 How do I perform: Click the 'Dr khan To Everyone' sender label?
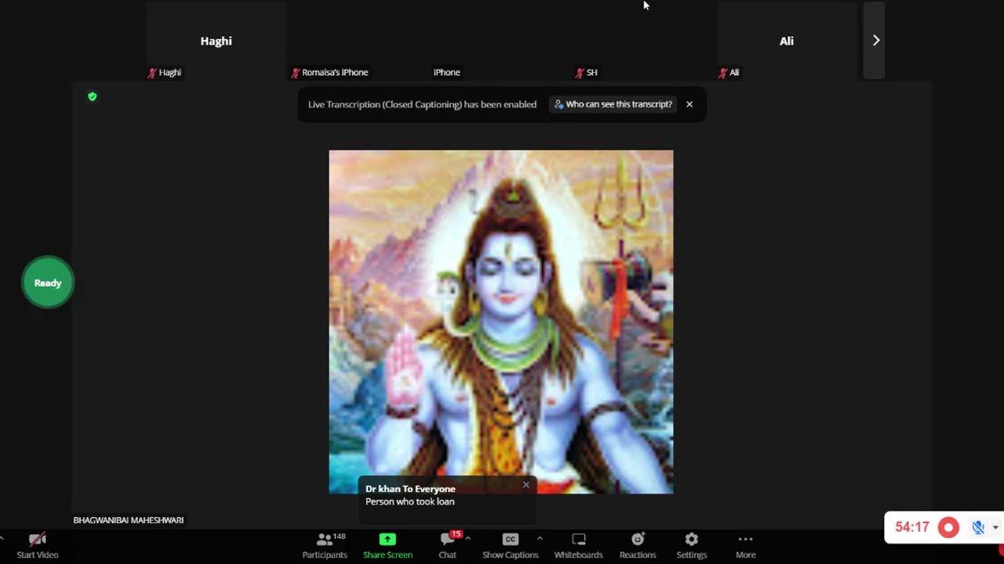click(x=410, y=489)
